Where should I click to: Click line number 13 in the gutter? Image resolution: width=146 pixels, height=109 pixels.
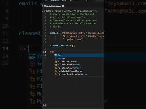click(45, 52)
